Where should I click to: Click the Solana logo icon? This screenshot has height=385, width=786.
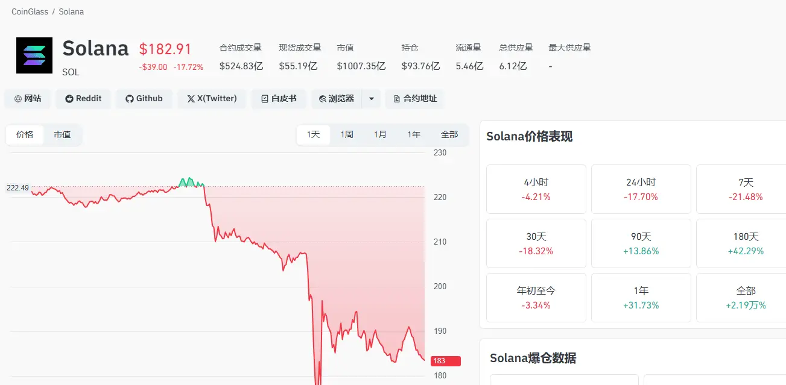(x=34, y=55)
